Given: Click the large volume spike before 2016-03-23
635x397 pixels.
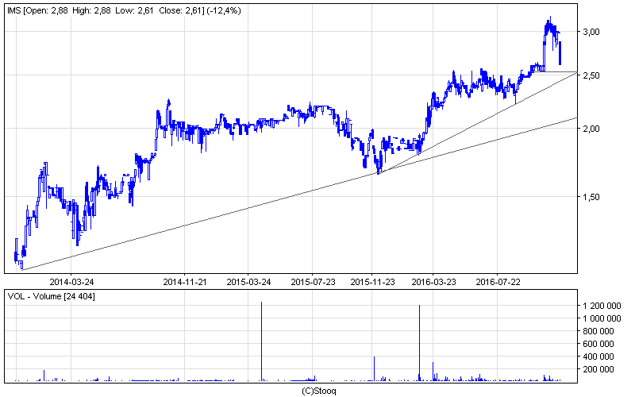Looking at the screenshot, I should click(420, 343).
